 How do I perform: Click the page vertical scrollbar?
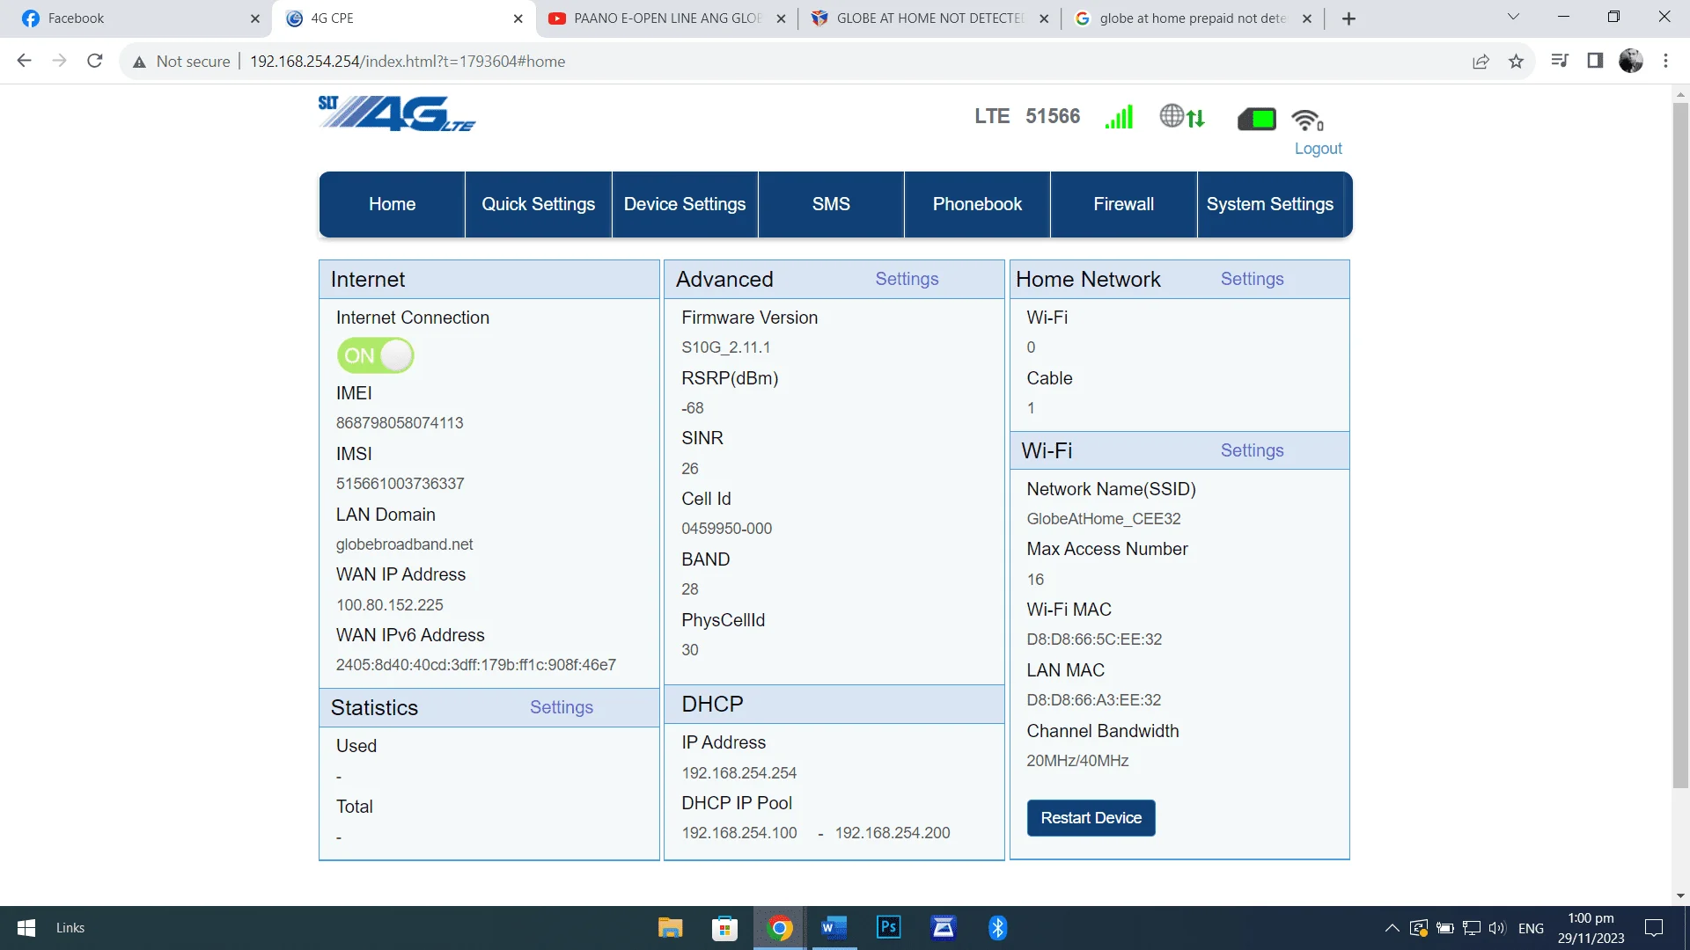coord(1681,444)
